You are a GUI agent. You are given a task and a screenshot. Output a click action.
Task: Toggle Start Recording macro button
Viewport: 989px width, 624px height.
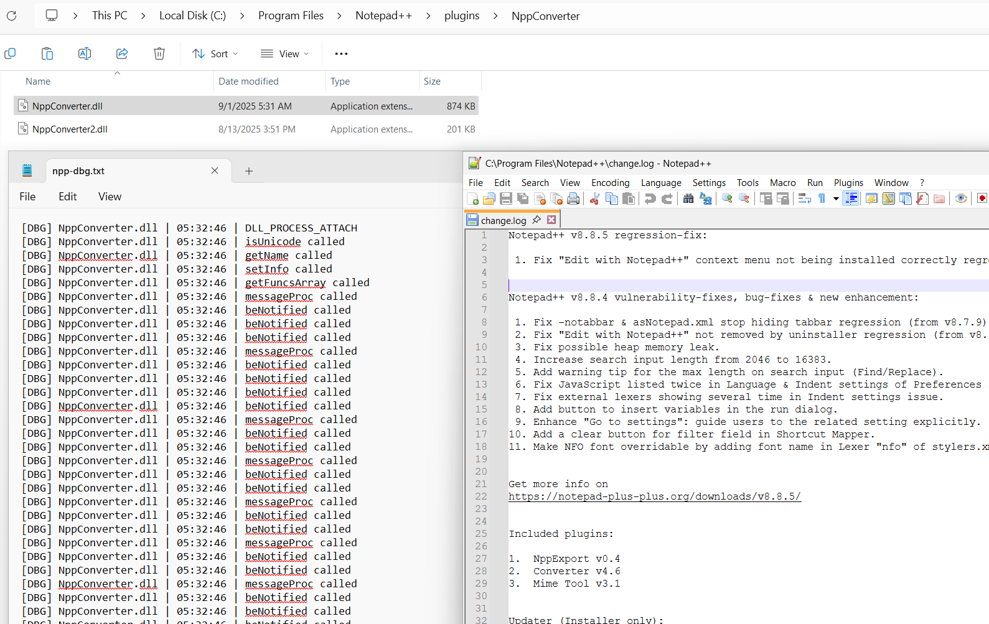[982, 198]
